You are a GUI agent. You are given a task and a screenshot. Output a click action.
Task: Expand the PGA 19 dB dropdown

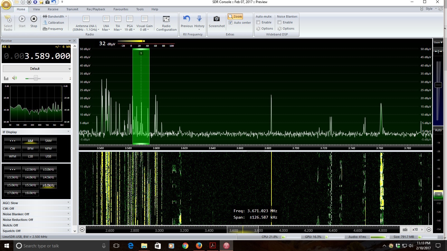click(x=130, y=30)
